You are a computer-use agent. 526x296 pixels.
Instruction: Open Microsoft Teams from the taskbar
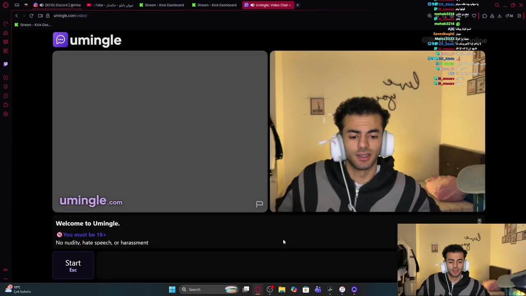pyautogui.click(x=318, y=289)
